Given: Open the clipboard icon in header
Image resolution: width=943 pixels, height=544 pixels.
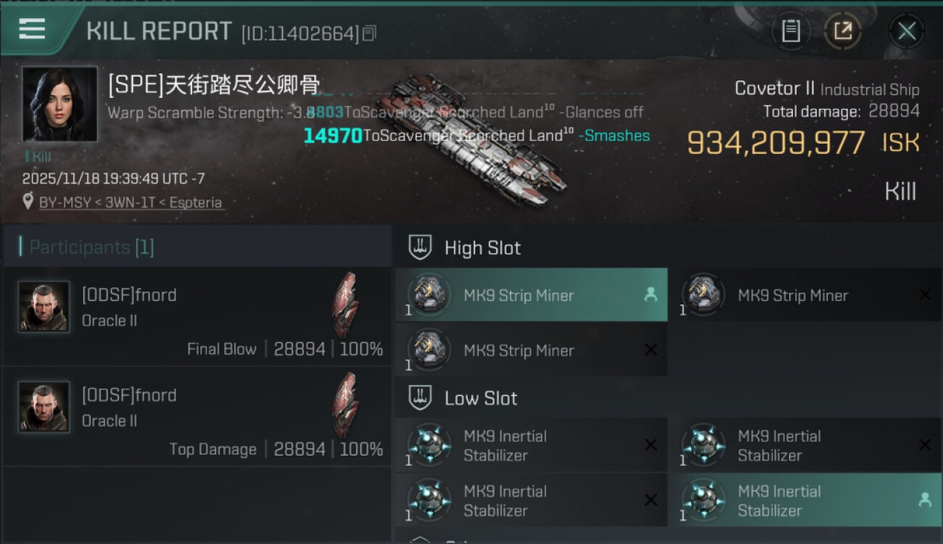Looking at the screenshot, I should (x=791, y=30).
